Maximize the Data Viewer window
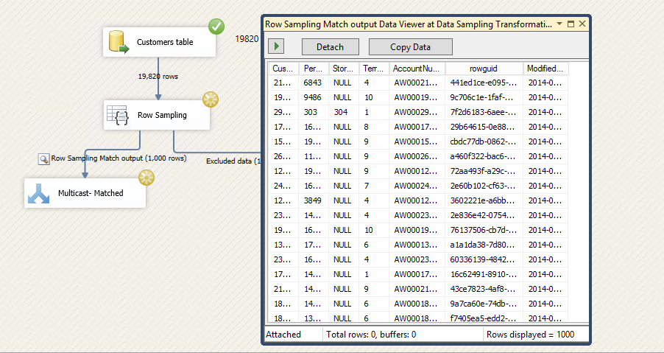 [x=571, y=24]
